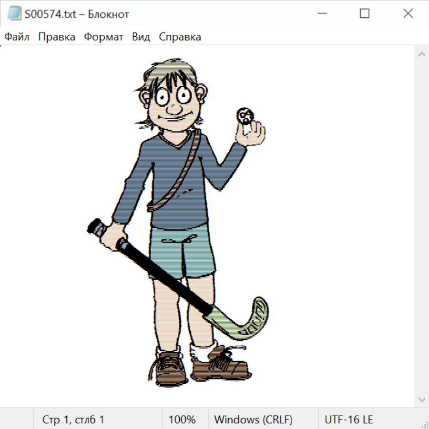Click the window resize grip in the corner
This screenshot has width=429, height=429.
pyautogui.click(x=425, y=425)
